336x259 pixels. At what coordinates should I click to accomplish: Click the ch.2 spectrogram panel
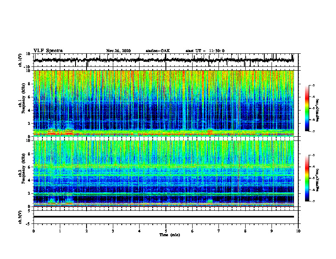point(164,174)
